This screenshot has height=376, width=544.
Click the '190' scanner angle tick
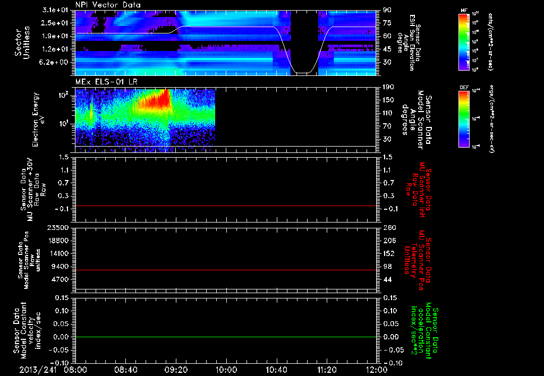point(388,87)
